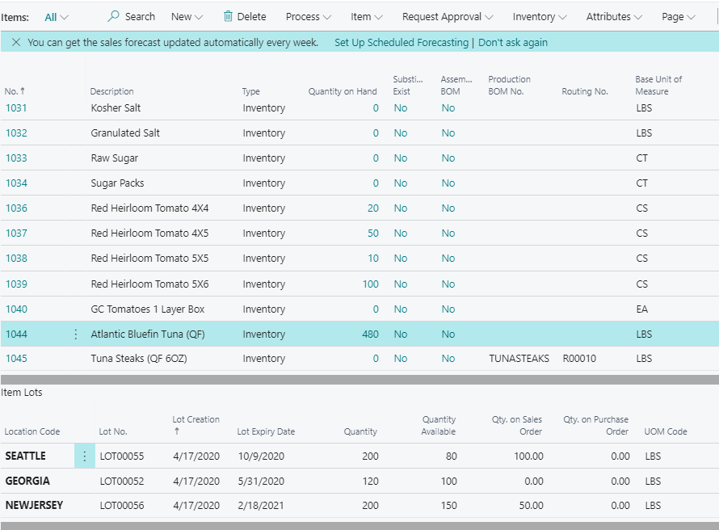Open the Inventory menu
719x530 pixels.
(x=539, y=16)
